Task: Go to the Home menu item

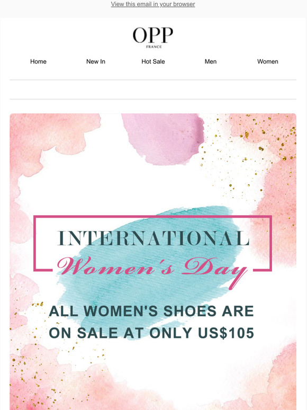Action: 38,61
